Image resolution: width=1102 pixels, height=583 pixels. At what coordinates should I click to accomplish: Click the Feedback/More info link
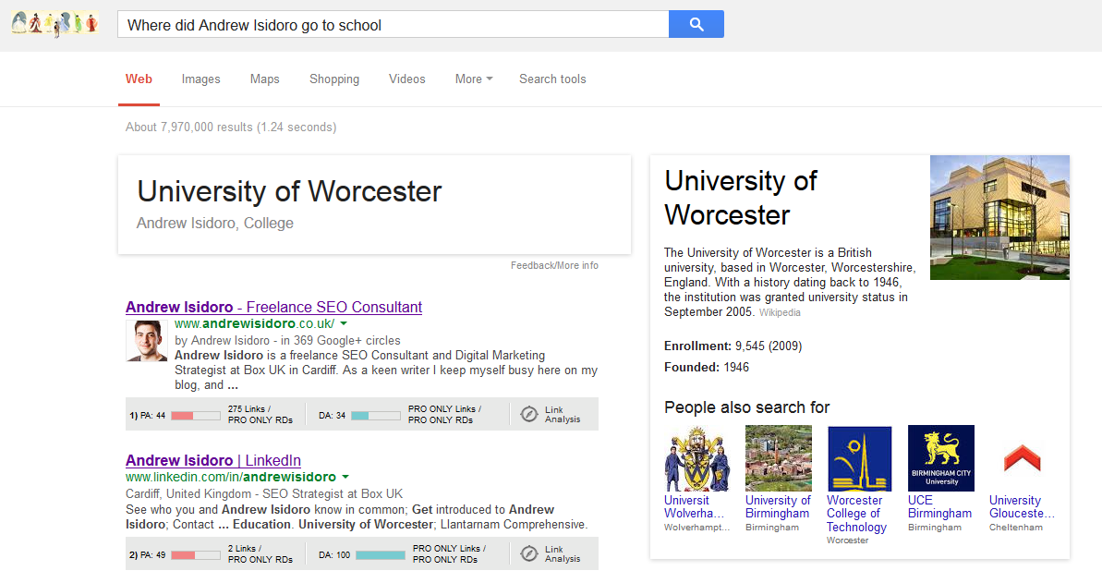554,266
